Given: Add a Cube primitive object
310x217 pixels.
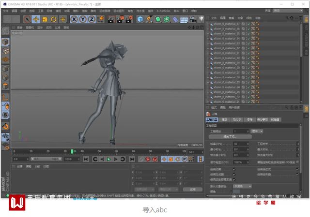Looking at the screenshot, I should (x=140, y=19).
